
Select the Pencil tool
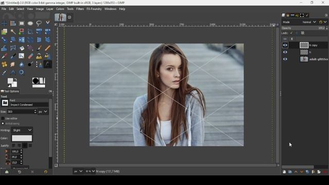coord(47,48)
